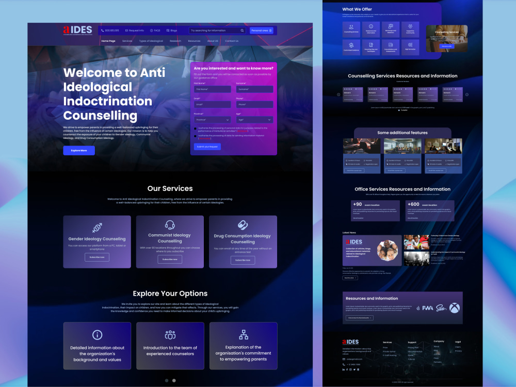Open the Types of Ideological menu item

pos(151,41)
